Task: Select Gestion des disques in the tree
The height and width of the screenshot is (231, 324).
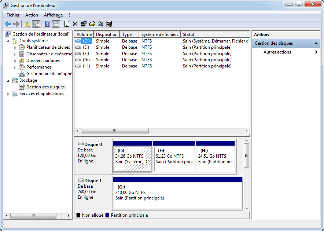Action: (x=45, y=87)
